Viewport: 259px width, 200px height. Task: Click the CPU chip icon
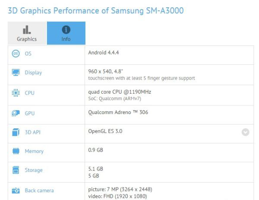point(16,93)
